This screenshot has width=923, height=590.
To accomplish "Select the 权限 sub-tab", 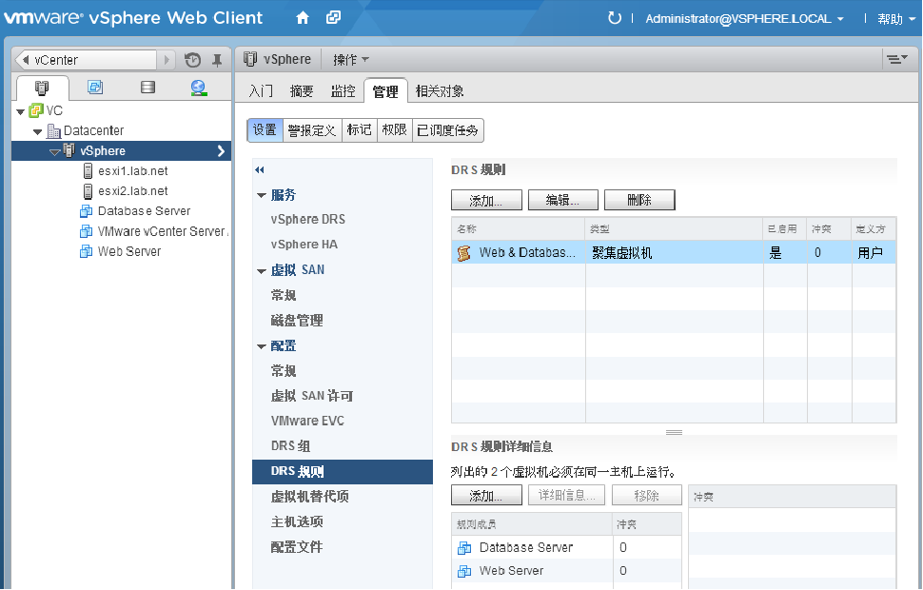I will 394,130.
